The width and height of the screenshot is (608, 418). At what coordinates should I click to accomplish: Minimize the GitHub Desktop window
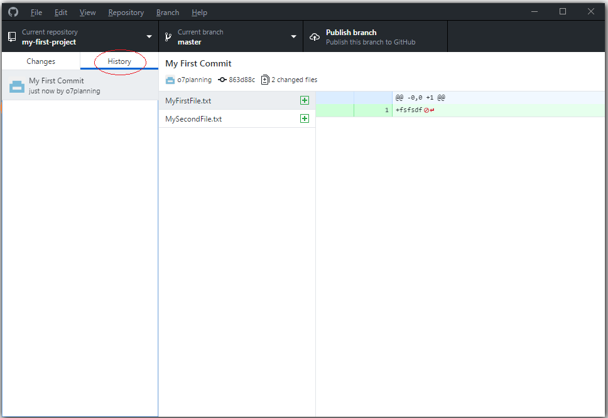pyautogui.click(x=535, y=12)
